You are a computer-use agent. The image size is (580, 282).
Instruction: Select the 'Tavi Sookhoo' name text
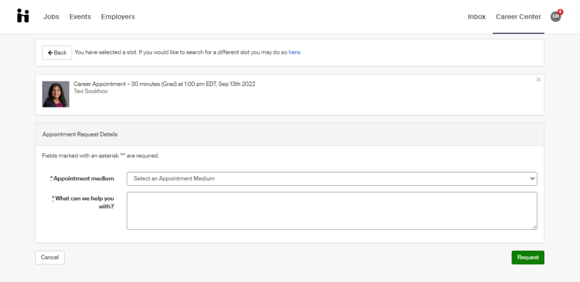pyautogui.click(x=91, y=91)
